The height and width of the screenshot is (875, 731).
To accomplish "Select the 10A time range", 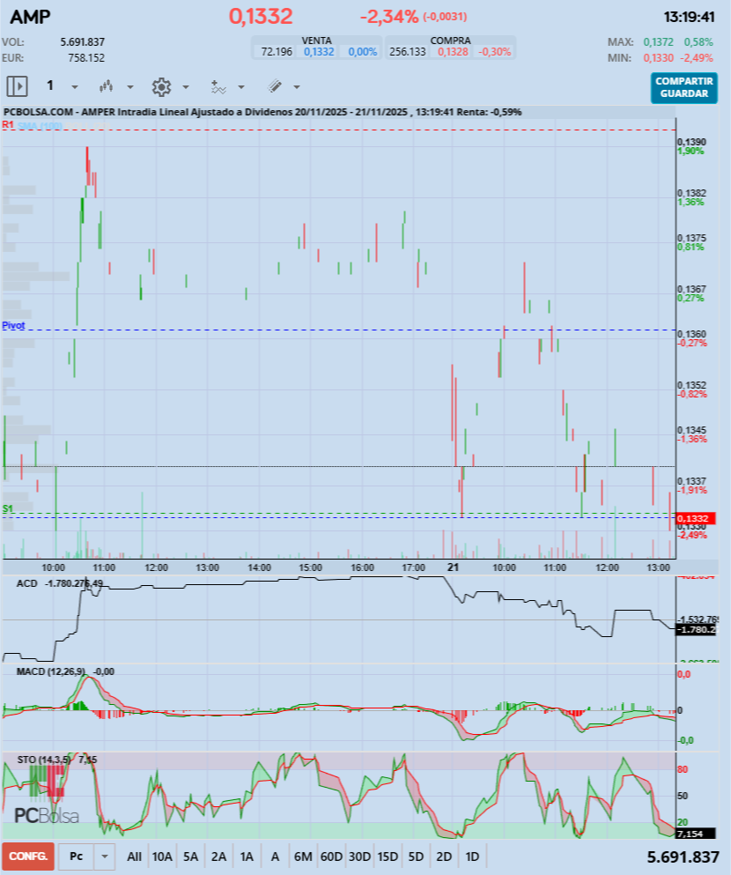I will pyautogui.click(x=162, y=856).
